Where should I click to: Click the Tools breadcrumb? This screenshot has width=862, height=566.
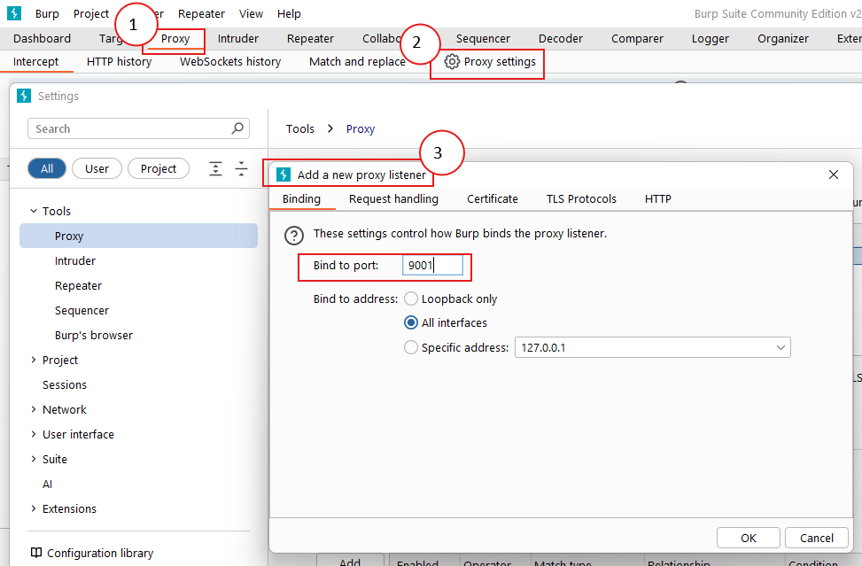tap(299, 128)
